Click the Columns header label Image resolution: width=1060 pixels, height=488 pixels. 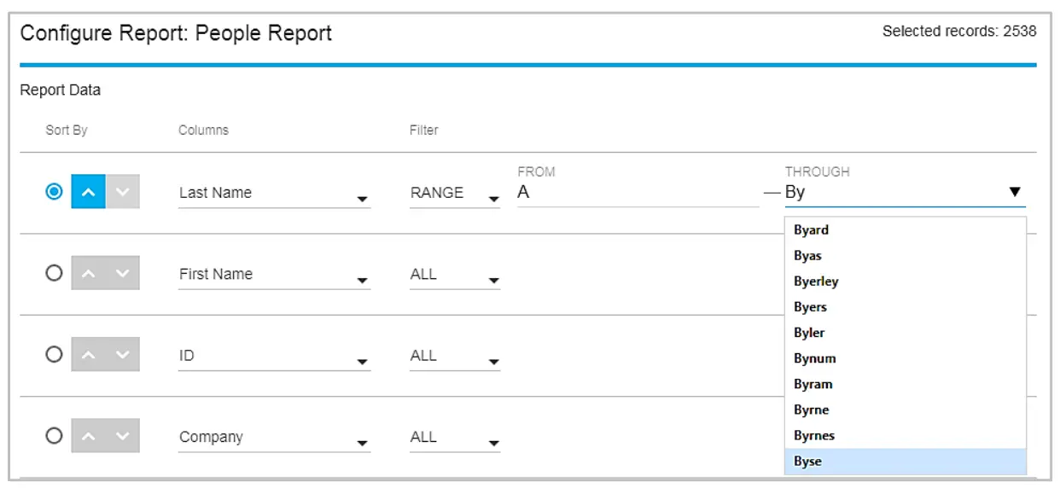tap(203, 131)
